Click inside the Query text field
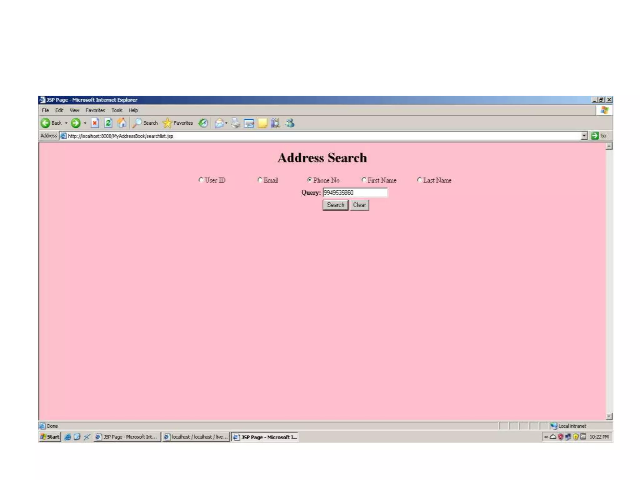The width and height of the screenshot is (640, 480). tap(355, 192)
